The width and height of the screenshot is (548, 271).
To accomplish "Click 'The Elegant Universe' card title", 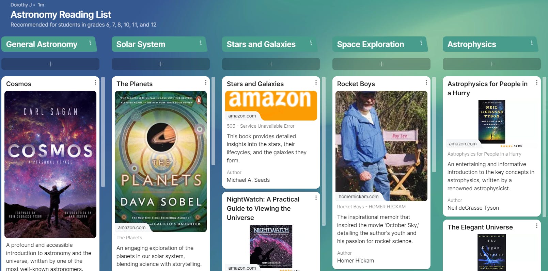I will click(480, 227).
